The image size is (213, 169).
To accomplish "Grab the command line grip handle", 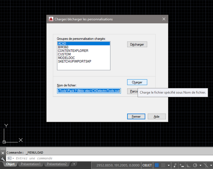I will tap(3, 149).
